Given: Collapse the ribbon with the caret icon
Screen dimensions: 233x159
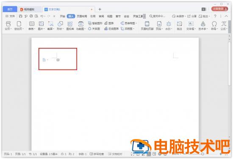Looking at the screenshot, I should (x=226, y=16).
